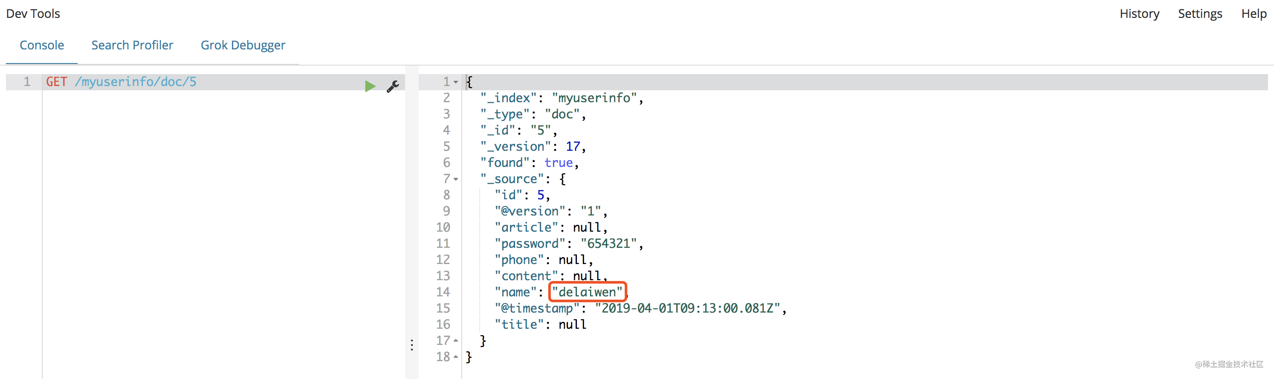The height and width of the screenshot is (379, 1274).
Task: Run the GET request with play icon
Action: tap(370, 86)
